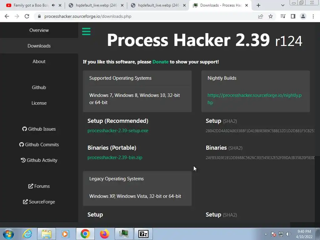This screenshot has width=320, height=240.
Task: Download processhacker-2.39-setup.exe
Action: point(118,131)
